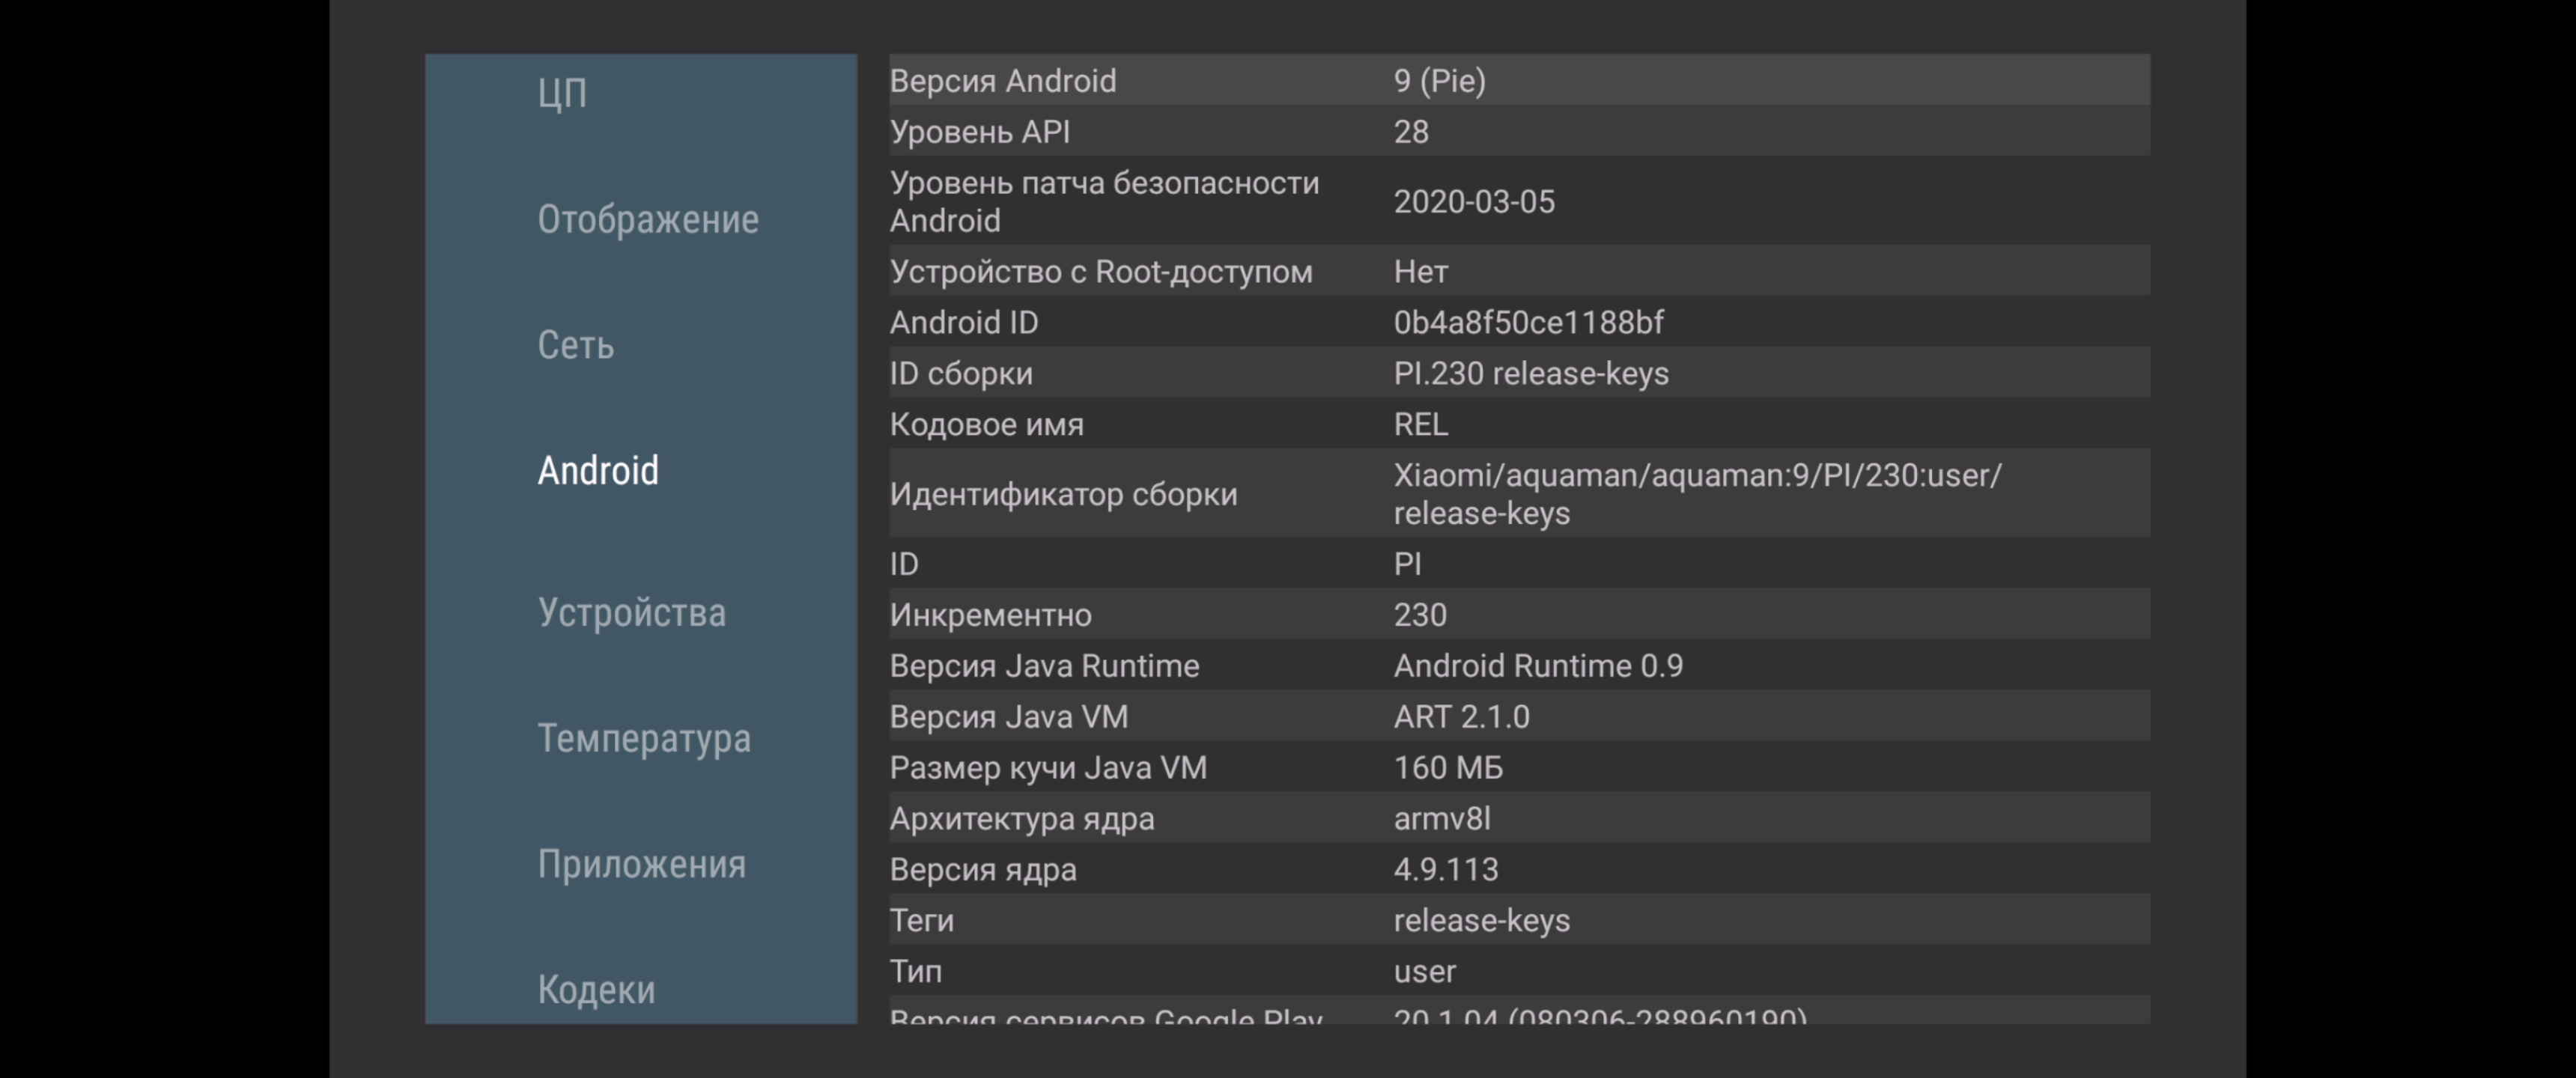Select the Устройство с Root-доступом row
Screen dimensions: 2576x1078
click(x=1518, y=271)
